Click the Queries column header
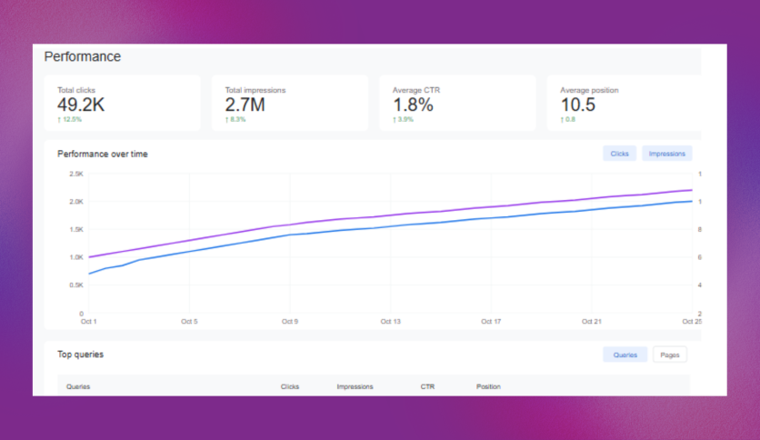Screen dimensions: 760x440 click(78, 387)
